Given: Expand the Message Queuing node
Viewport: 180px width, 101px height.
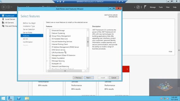Looking at the screenshot, I should pyautogui.click(x=47, y=61).
